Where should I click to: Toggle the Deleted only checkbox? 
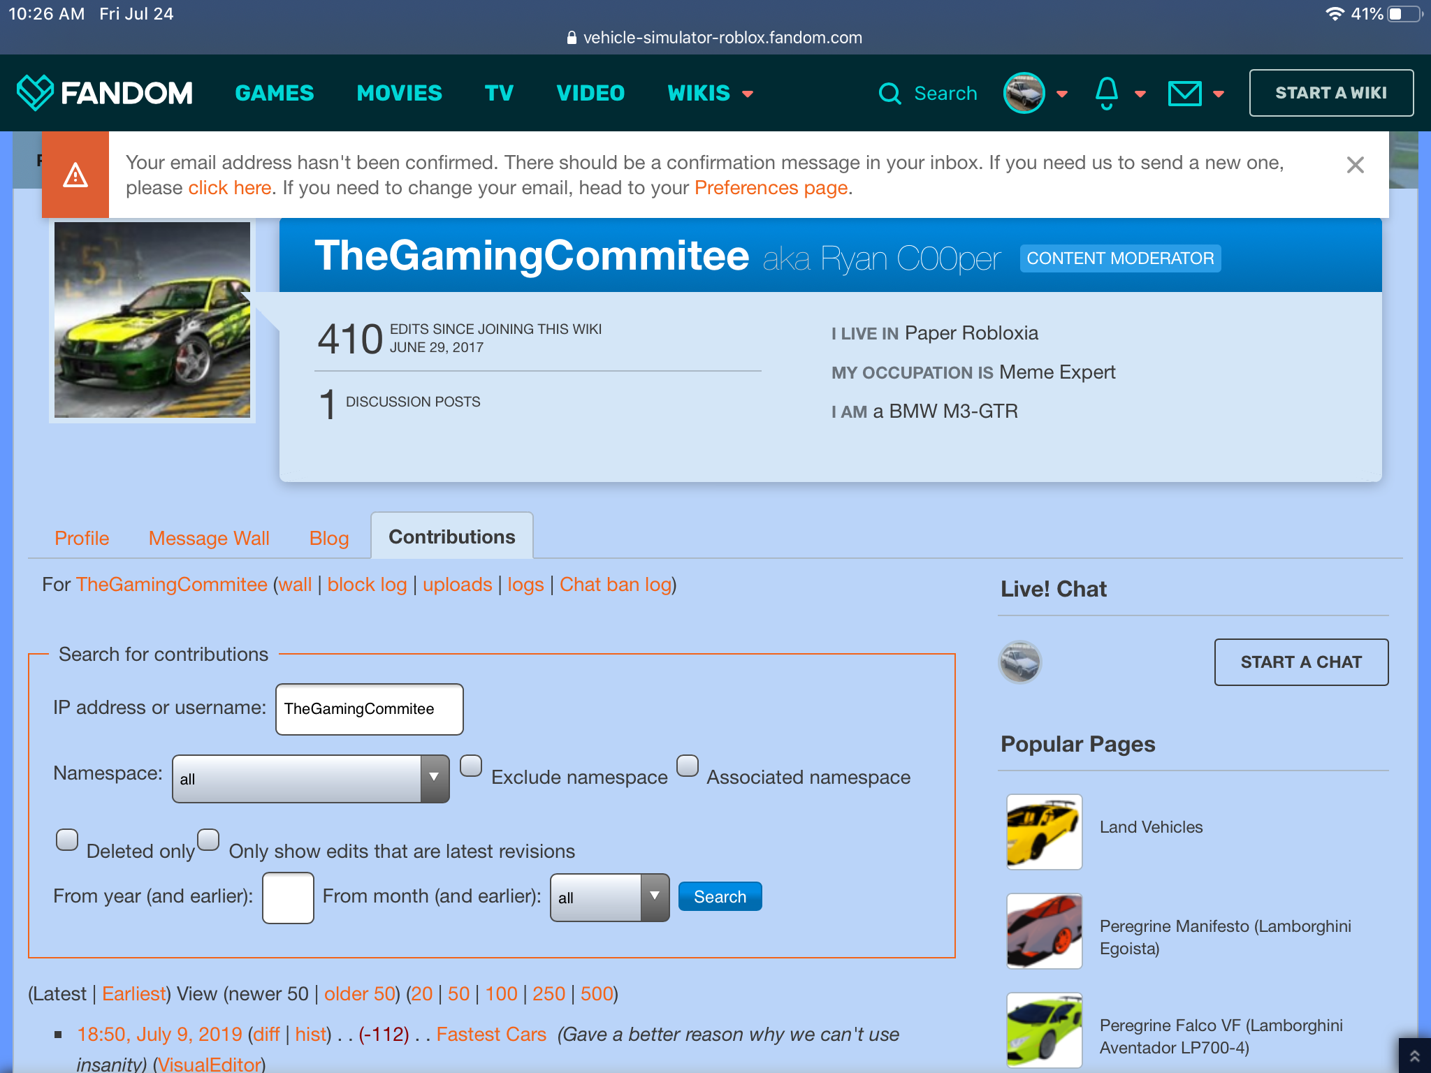click(67, 840)
